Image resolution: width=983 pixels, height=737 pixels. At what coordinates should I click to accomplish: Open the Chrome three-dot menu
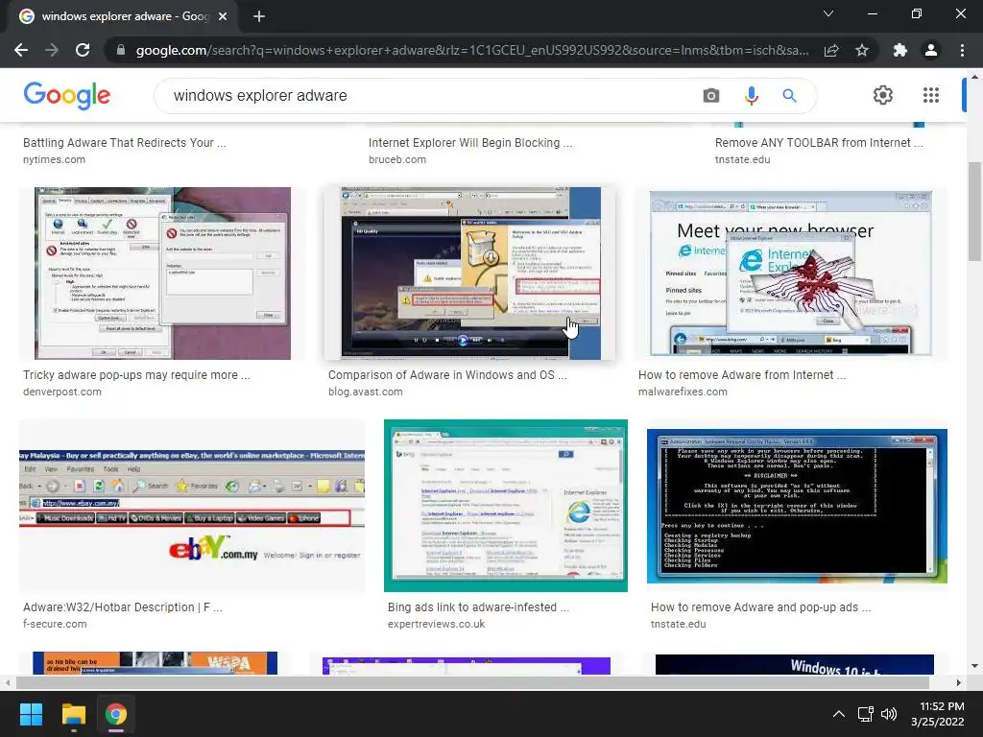point(962,50)
